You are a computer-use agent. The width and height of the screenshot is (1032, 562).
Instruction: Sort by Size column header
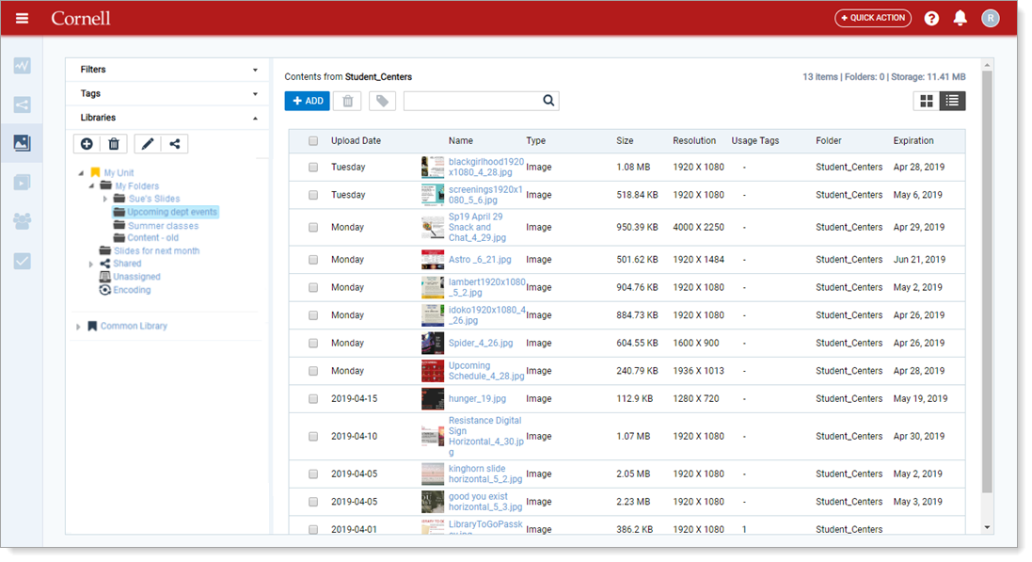click(x=625, y=141)
